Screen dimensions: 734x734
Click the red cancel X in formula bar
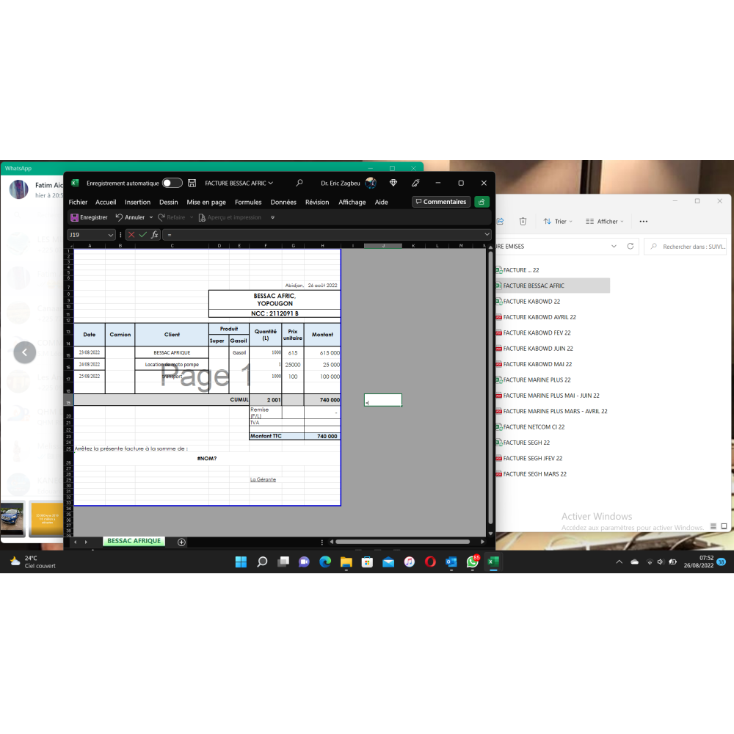131,235
